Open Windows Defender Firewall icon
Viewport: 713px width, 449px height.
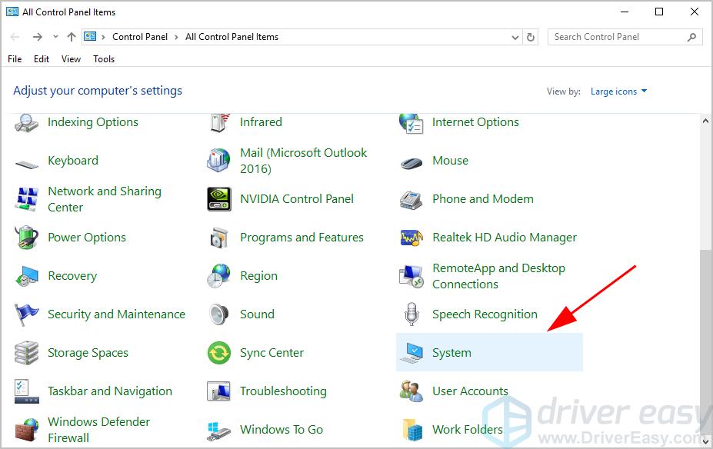tap(27, 430)
